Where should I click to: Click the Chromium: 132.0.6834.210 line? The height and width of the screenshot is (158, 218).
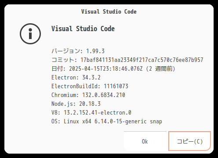(88, 95)
